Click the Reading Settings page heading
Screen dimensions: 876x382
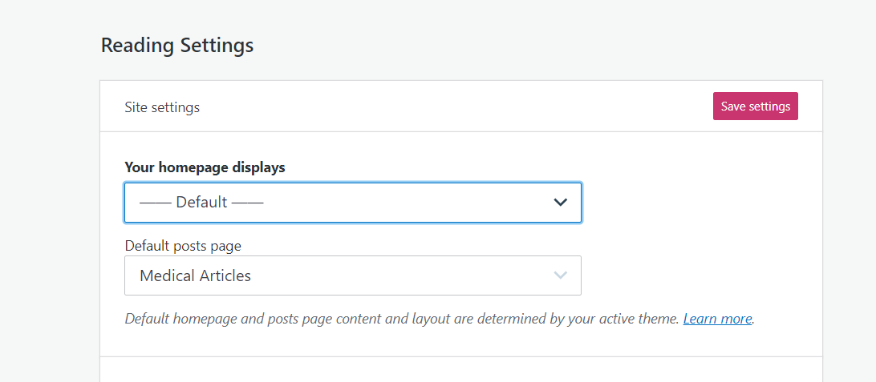point(177,45)
